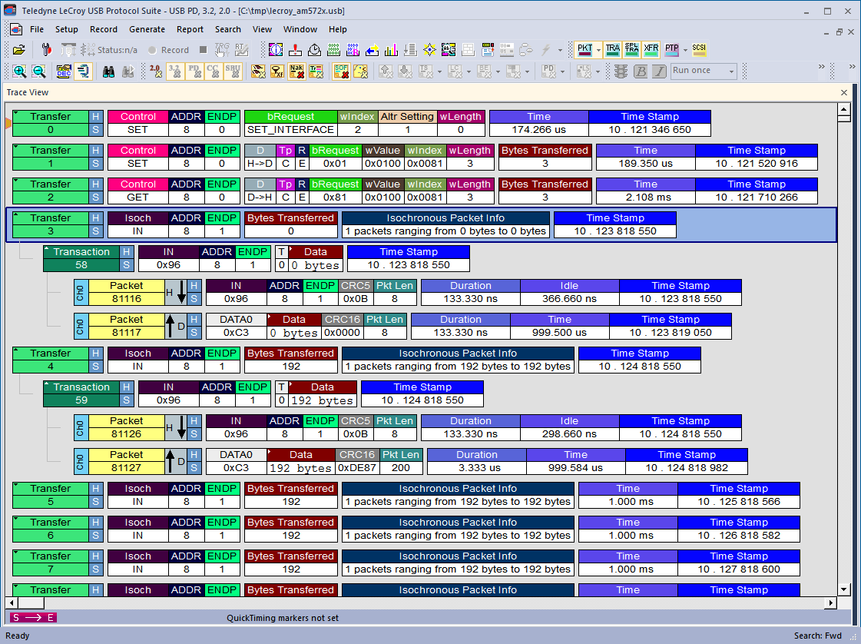Collapse Transaction 59 node
The width and height of the screenshot is (861, 644).
click(x=47, y=383)
